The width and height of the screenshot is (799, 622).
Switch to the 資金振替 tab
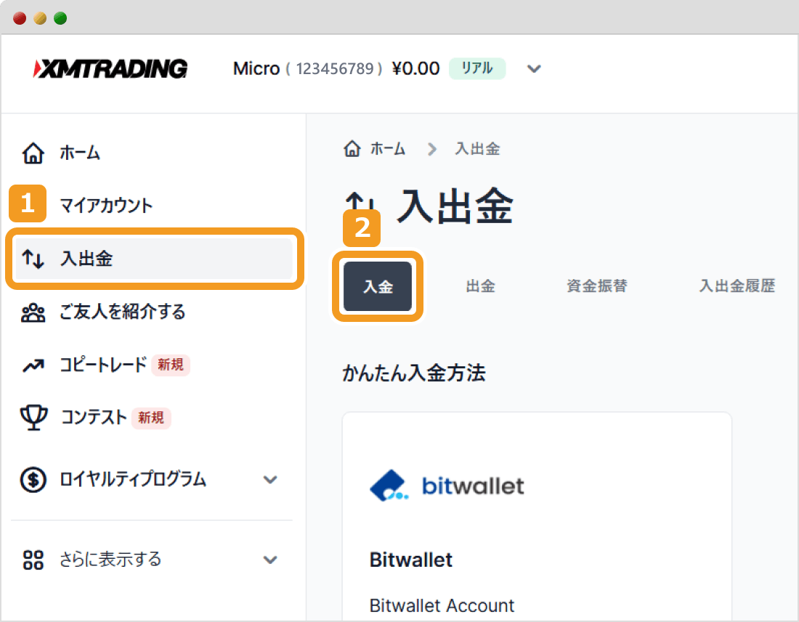click(596, 286)
